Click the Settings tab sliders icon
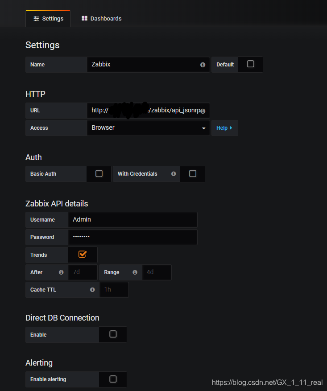This screenshot has width=327, height=391. (37, 19)
